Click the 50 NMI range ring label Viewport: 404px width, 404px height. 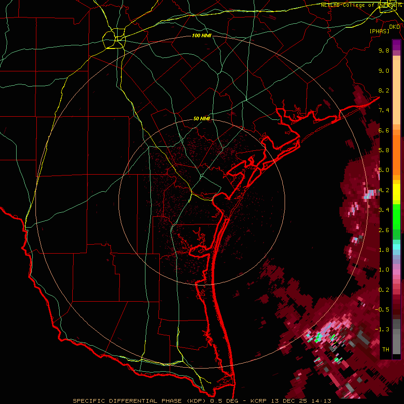click(x=202, y=119)
